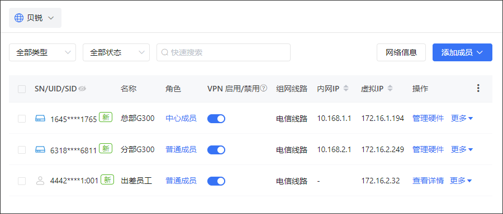Click the router device icon for 6318****6811
This screenshot has height=214, width=503.
click(40, 149)
